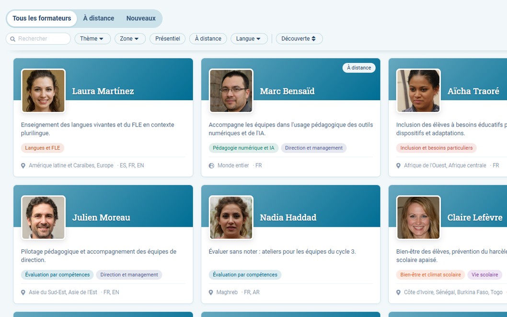Viewport: 507px width, 317px height.
Task: Click location pin icon in Aïcha Traoré card
Action: click(x=398, y=165)
